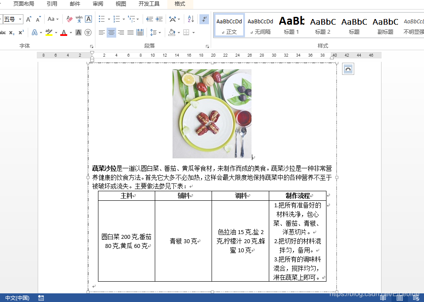Apply the 标题 2 style

[323, 25]
